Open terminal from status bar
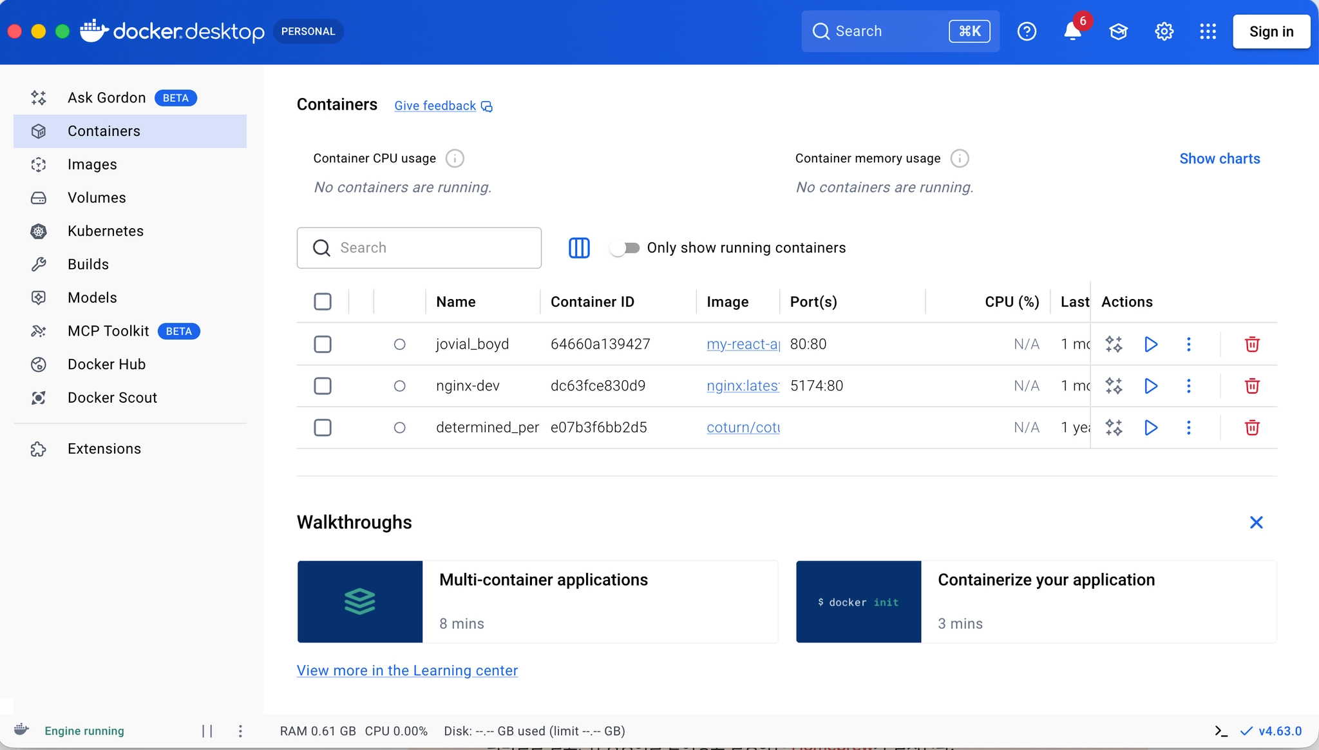 (x=1220, y=731)
